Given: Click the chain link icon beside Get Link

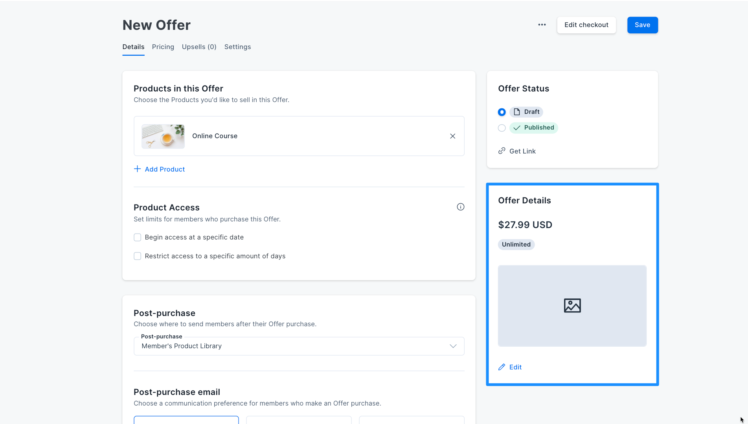Looking at the screenshot, I should pyautogui.click(x=502, y=151).
